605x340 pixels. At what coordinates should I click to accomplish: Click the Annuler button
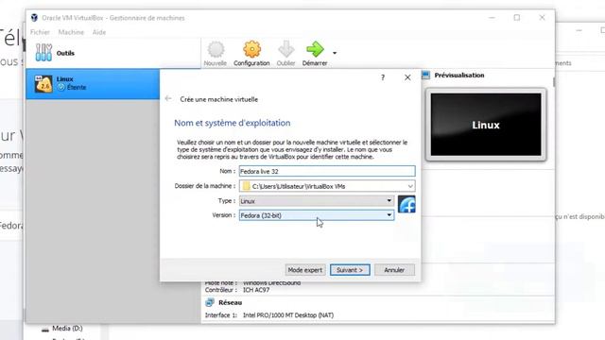click(394, 270)
